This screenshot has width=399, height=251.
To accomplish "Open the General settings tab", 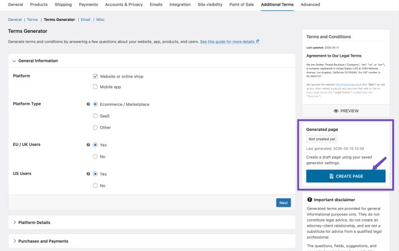I will [15, 5].
